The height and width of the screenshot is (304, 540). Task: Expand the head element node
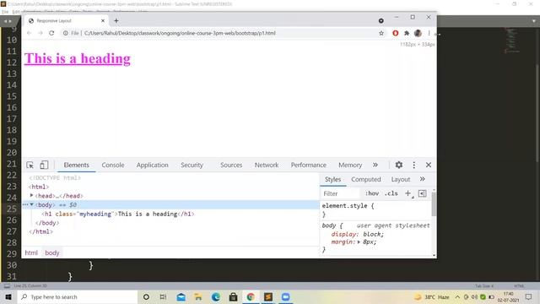[32, 195]
